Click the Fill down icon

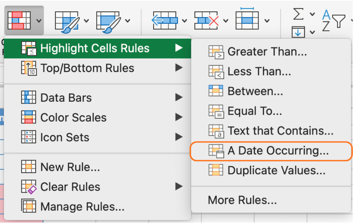[299, 32]
